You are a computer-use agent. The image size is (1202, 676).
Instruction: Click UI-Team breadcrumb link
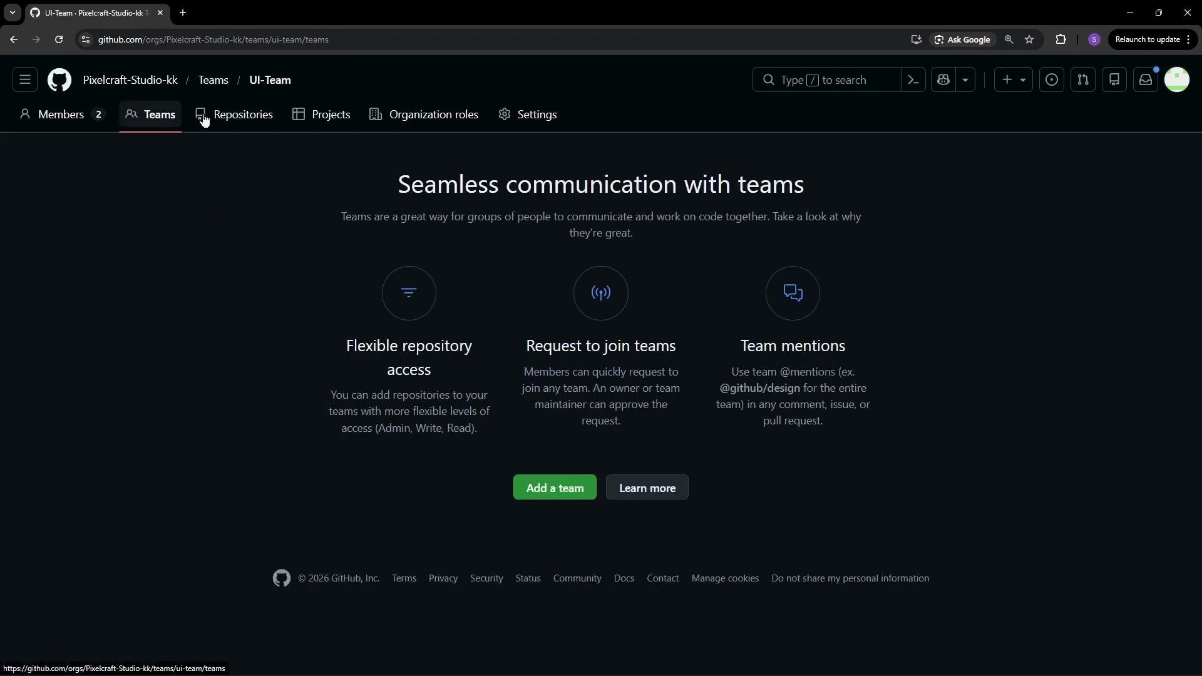pos(270,80)
